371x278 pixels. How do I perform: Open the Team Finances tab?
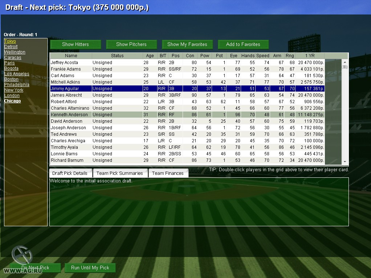pyautogui.click(x=168, y=173)
